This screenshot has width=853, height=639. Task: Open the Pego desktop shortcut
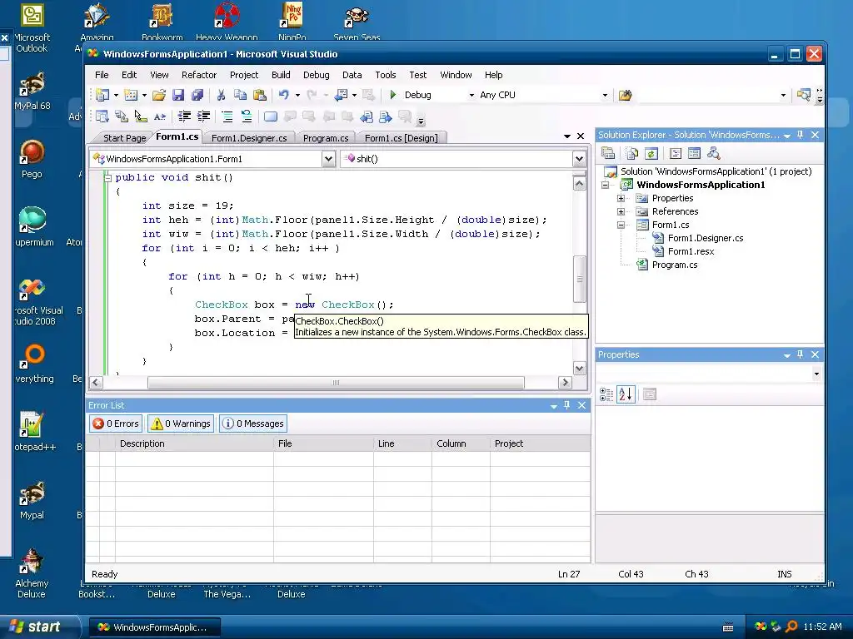[32, 159]
